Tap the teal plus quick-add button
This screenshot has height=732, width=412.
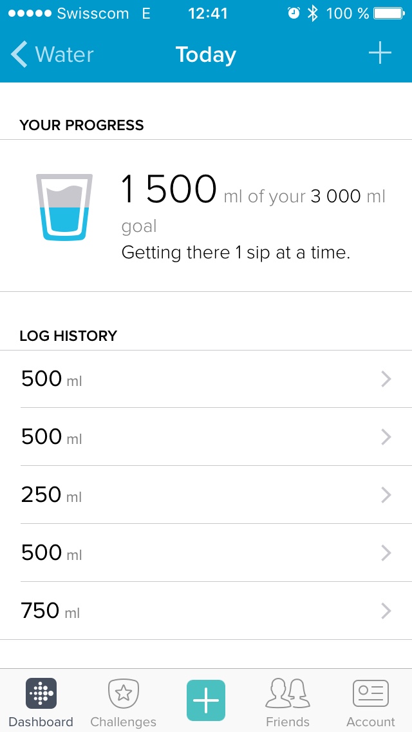tap(206, 700)
